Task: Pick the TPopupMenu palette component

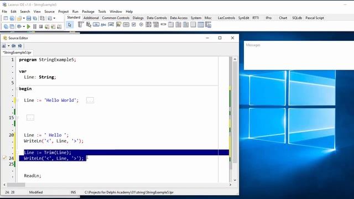Action: 88,24
